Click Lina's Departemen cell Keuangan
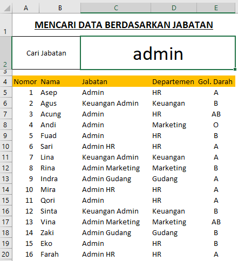Viewport: 238px width, 261px height. tap(174, 157)
